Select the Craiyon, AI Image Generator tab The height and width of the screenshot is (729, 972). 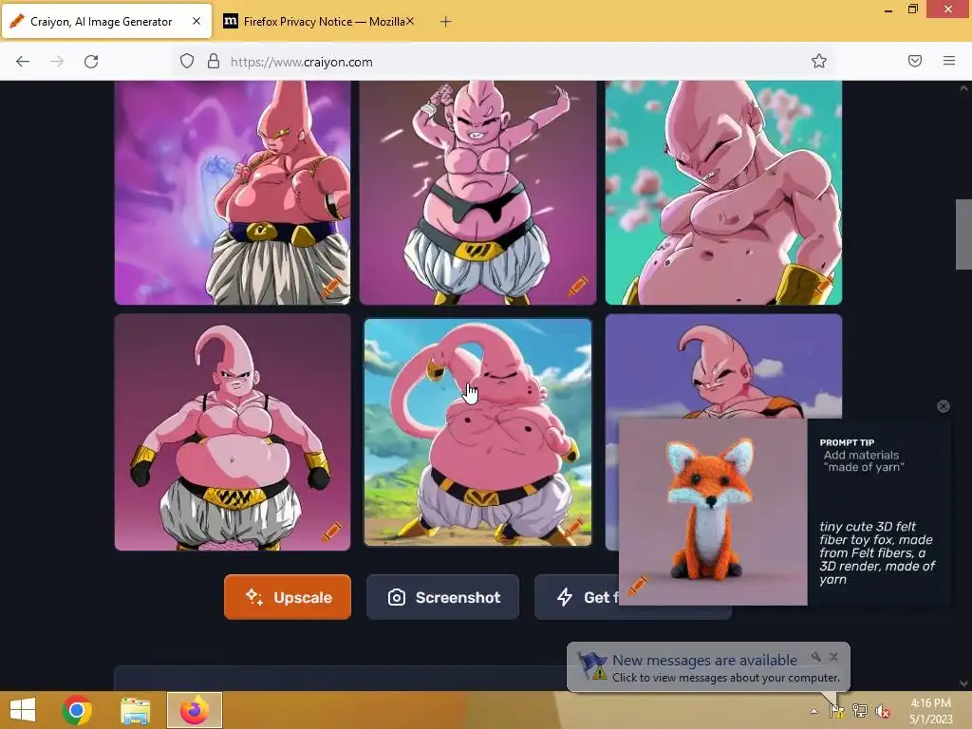pyautogui.click(x=106, y=22)
